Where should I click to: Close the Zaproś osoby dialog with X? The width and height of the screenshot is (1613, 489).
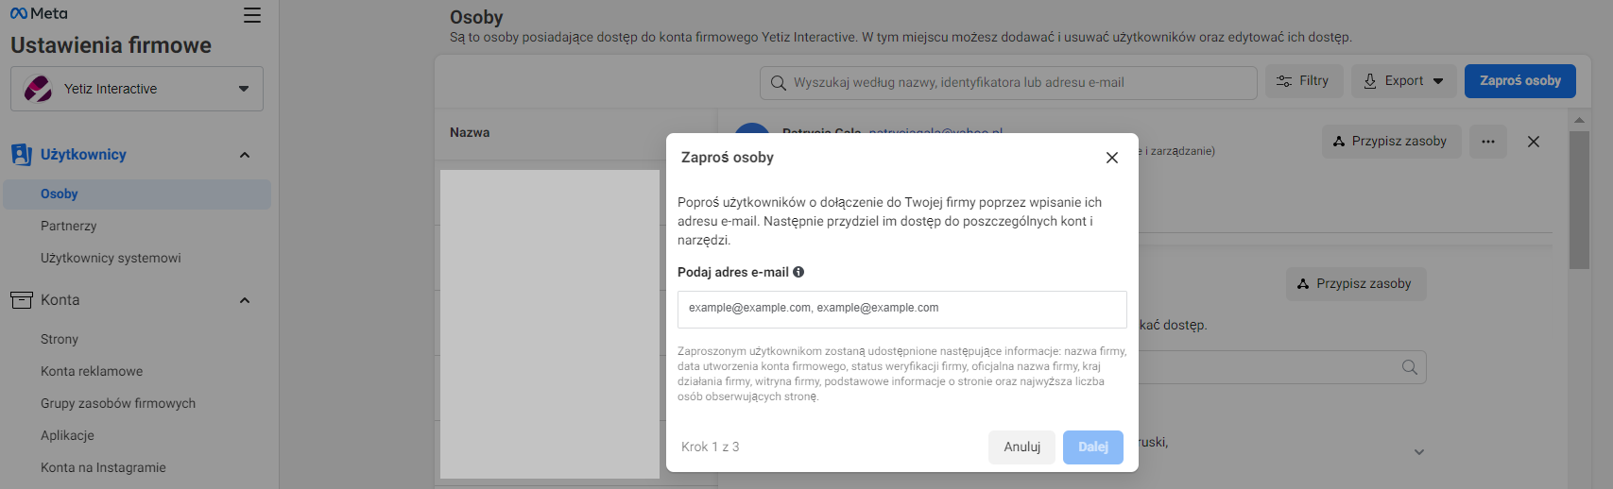pos(1111,158)
